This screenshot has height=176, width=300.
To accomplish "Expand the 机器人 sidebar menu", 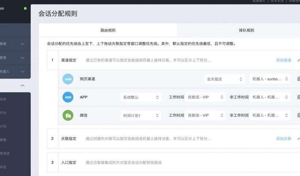I will [15, 71].
